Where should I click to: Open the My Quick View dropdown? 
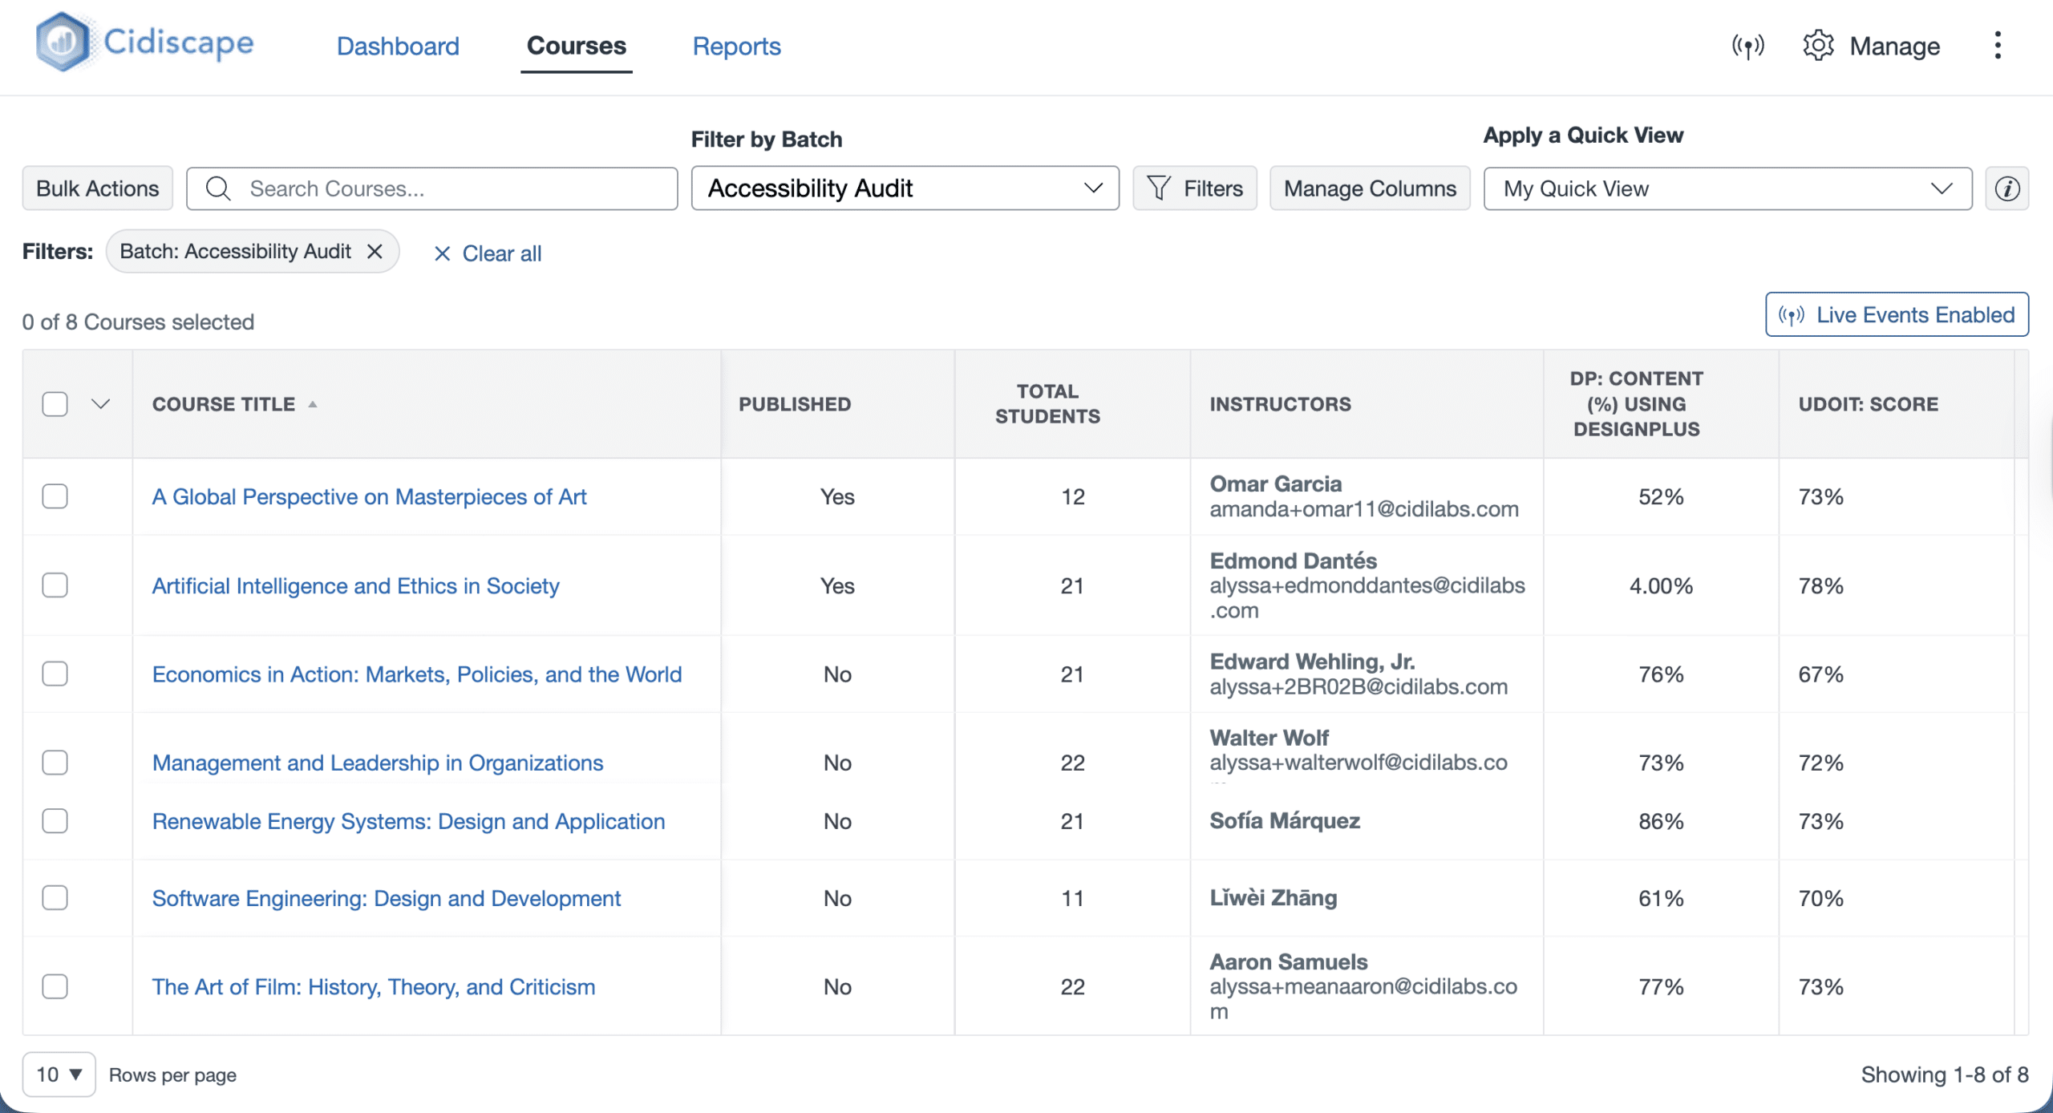coord(1727,188)
